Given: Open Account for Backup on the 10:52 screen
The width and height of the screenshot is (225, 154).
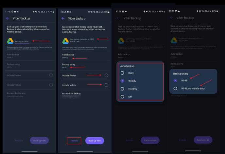Looking at the screenshot, I should coord(85,95).
